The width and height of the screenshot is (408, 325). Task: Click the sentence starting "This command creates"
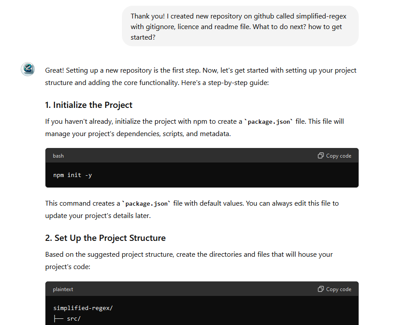pyautogui.click(x=191, y=209)
